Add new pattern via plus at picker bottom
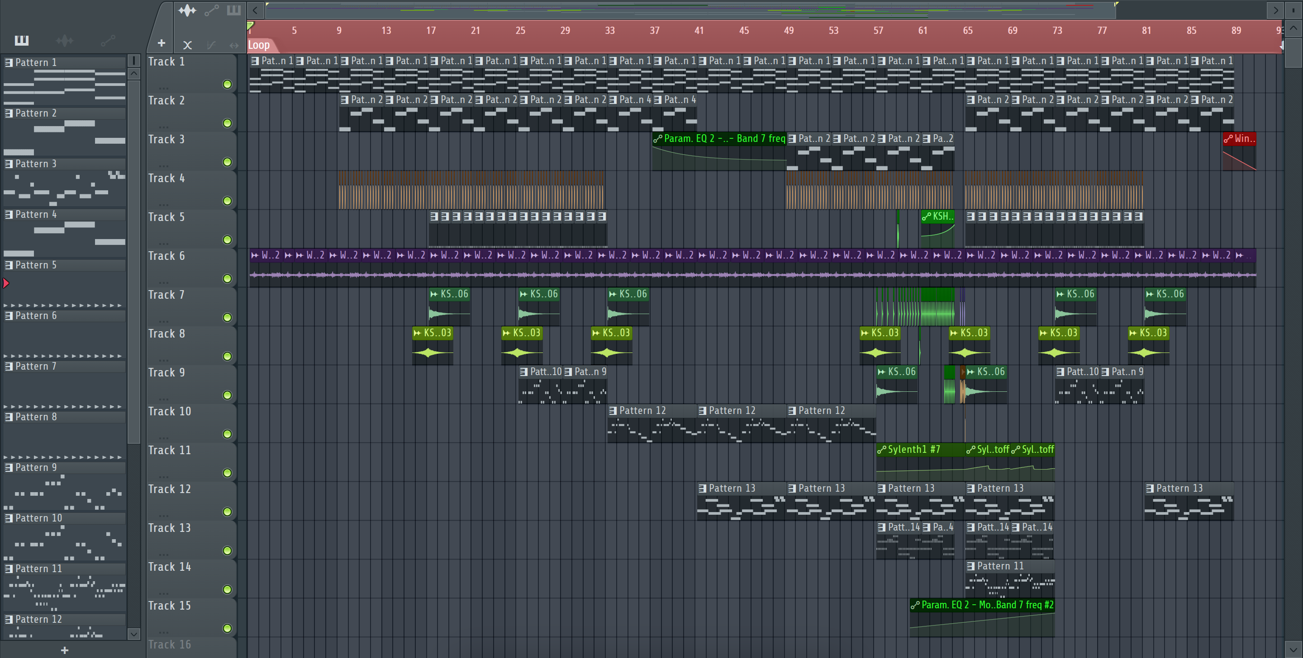The height and width of the screenshot is (658, 1303). coord(64,650)
